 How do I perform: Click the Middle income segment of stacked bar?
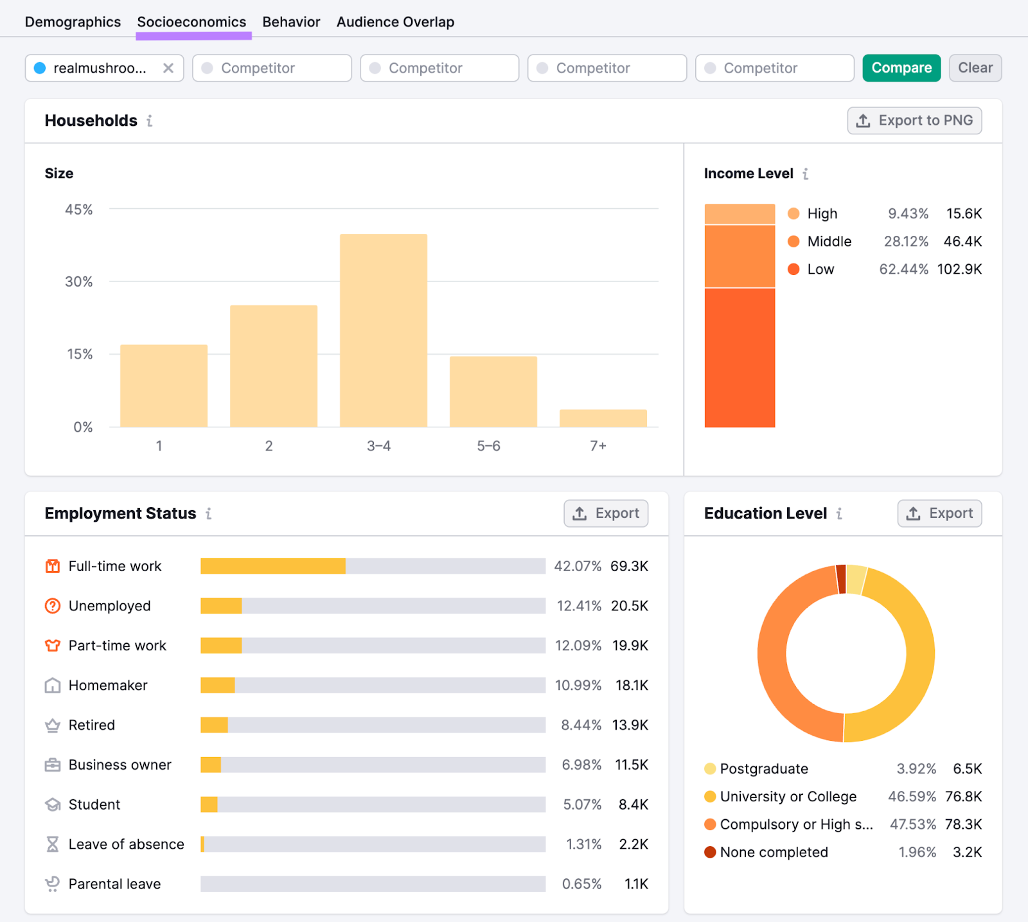[740, 256]
